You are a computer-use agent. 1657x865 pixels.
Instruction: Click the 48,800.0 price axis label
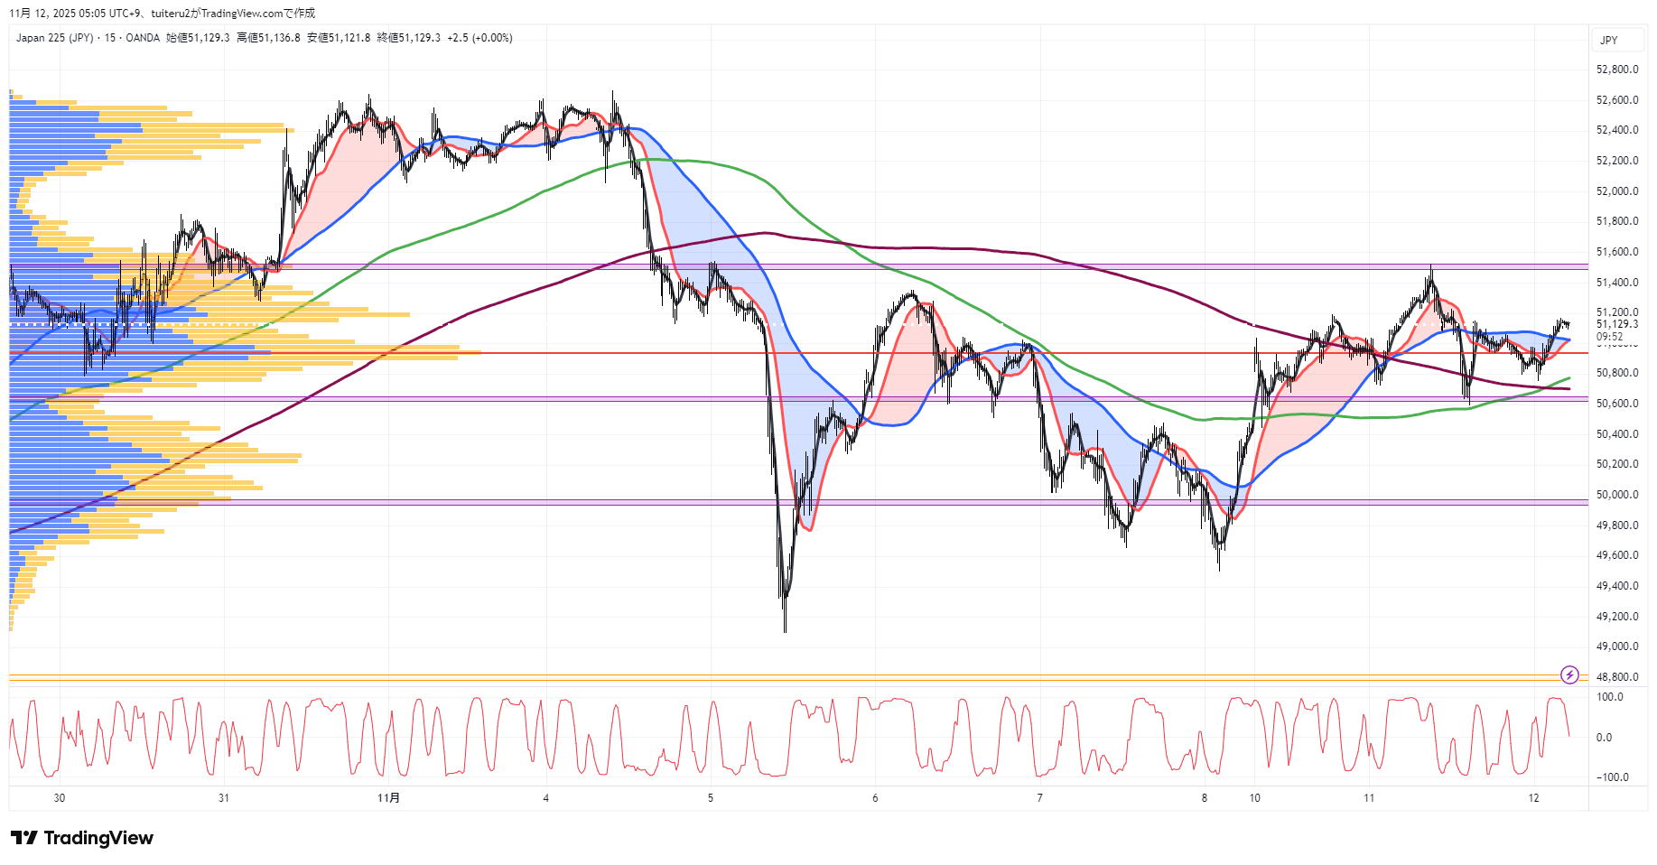[1616, 677]
